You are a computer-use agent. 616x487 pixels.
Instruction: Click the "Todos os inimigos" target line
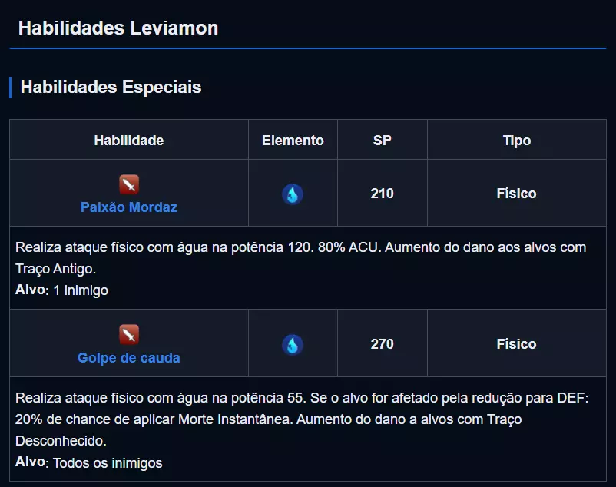pyautogui.click(x=108, y=463)
